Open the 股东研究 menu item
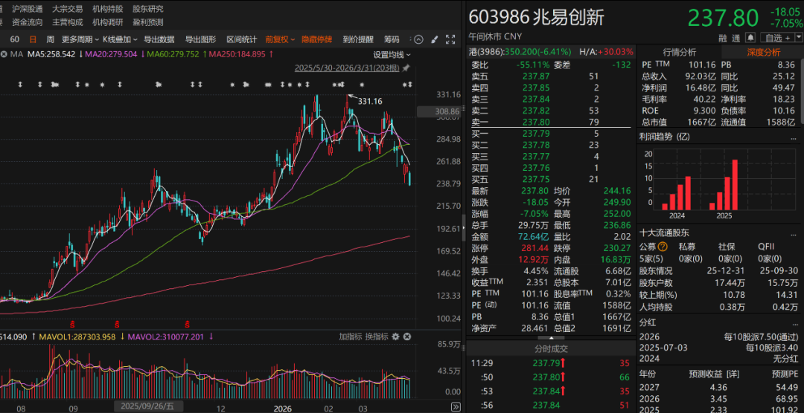 coord(147,9)
